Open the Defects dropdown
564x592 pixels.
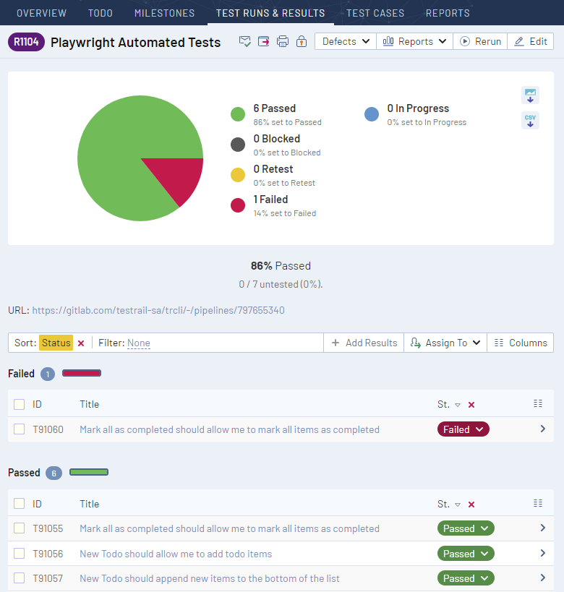pos(346,42)
